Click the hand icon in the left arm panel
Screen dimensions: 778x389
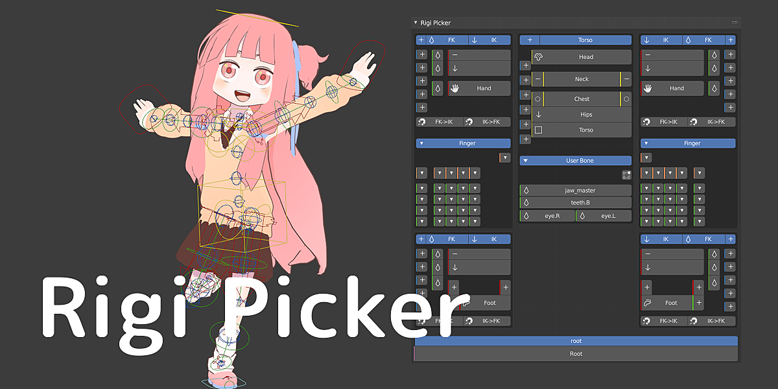pos(454,88)
